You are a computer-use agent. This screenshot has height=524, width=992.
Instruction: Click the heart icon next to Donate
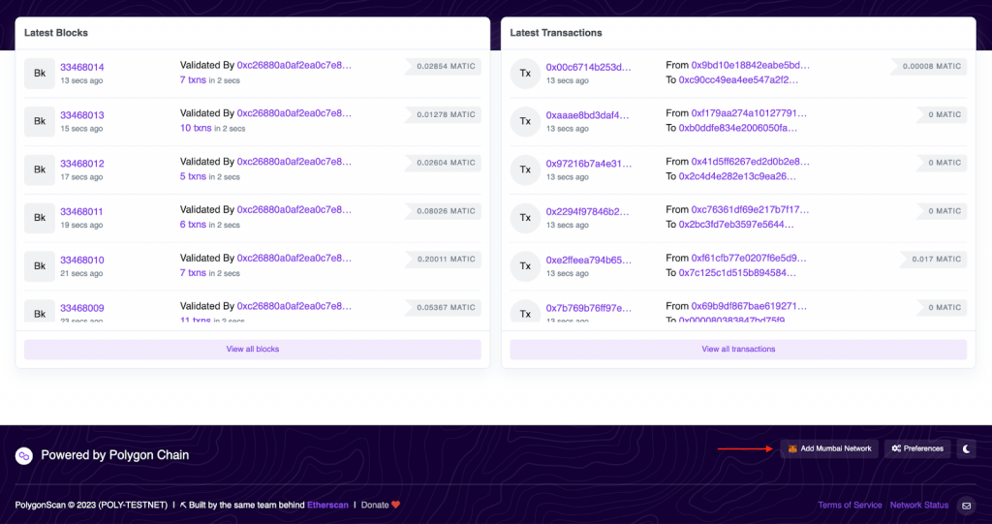pyautogui.click(x=396, y=505)
